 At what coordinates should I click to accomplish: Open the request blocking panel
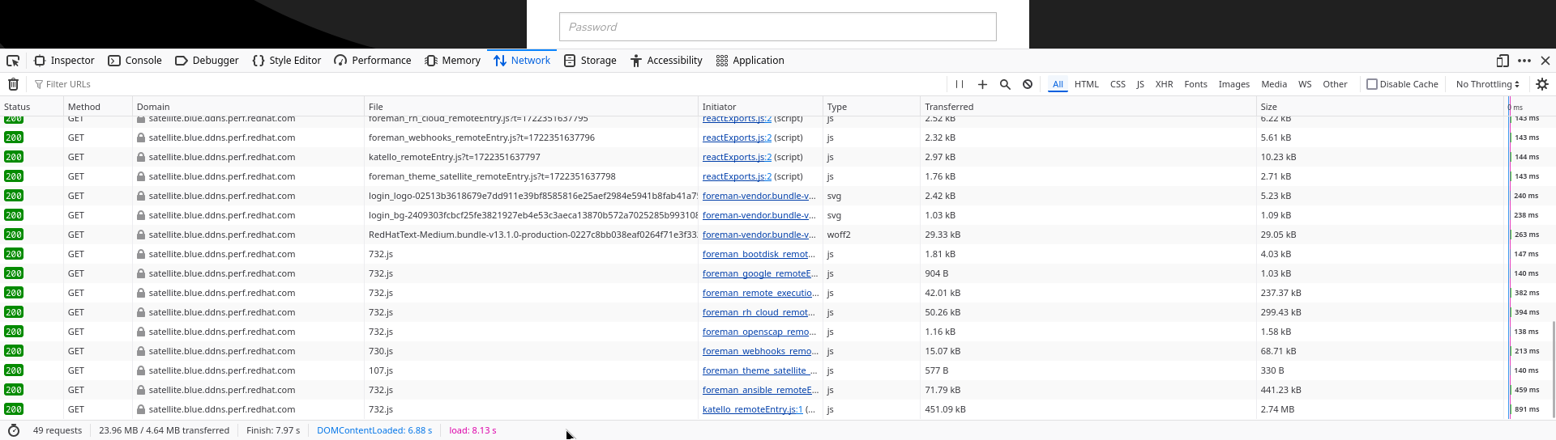click(1028, 84)
